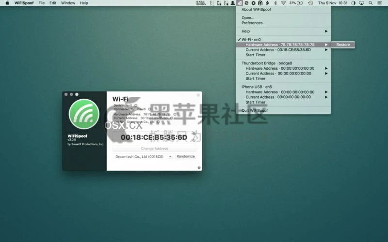
Task: Click the user silhouette menu bar icon
Action: pos(233,3)
